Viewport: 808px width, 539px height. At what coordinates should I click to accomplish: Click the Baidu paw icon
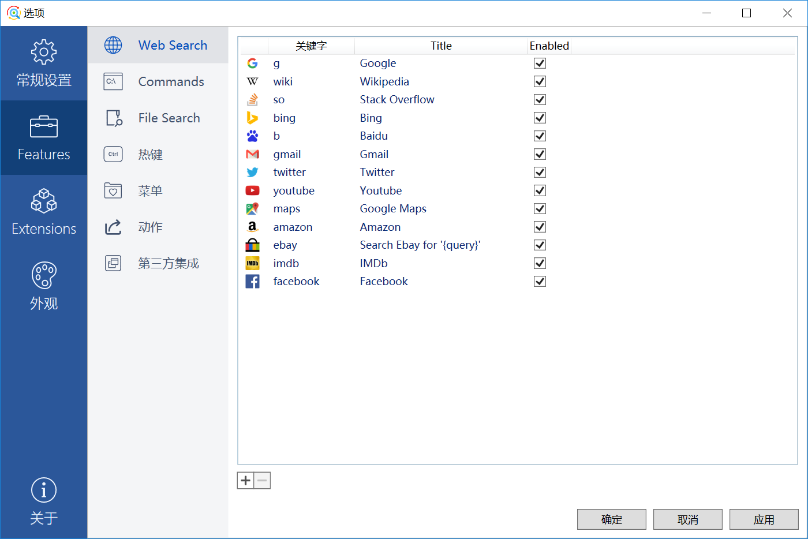point(252,136)
